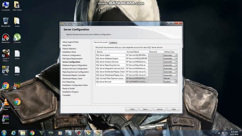Open the network tray icon
The height and width of the screenshot is (136, 242).
tap(227, 133)
